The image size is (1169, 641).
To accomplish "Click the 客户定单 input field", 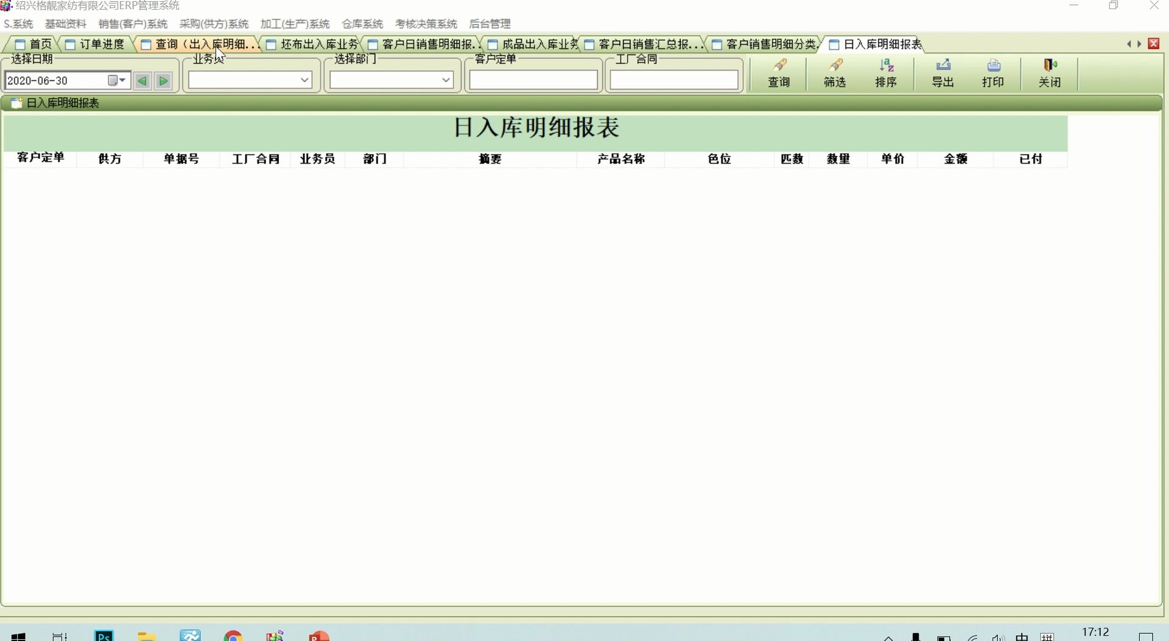I will [533, 80].
